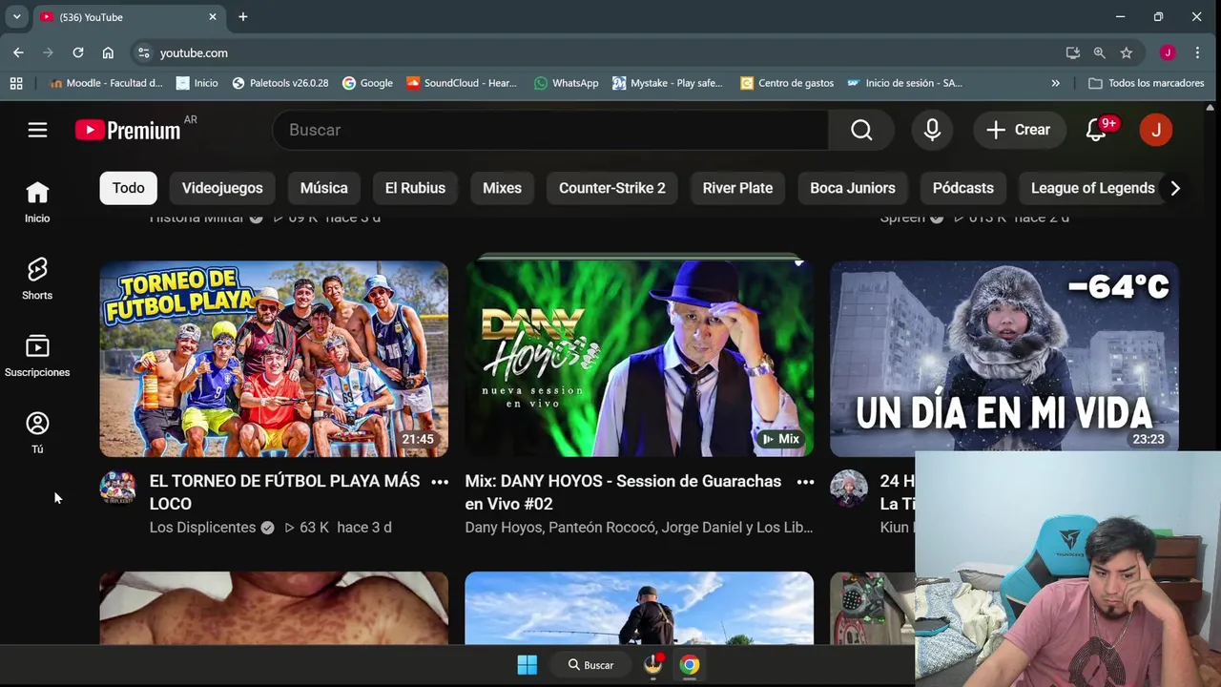Open Mix: DANY HOYOS Session de Guarachas title
Viewport: 1221px width, 687px height.
click(623, 492)
